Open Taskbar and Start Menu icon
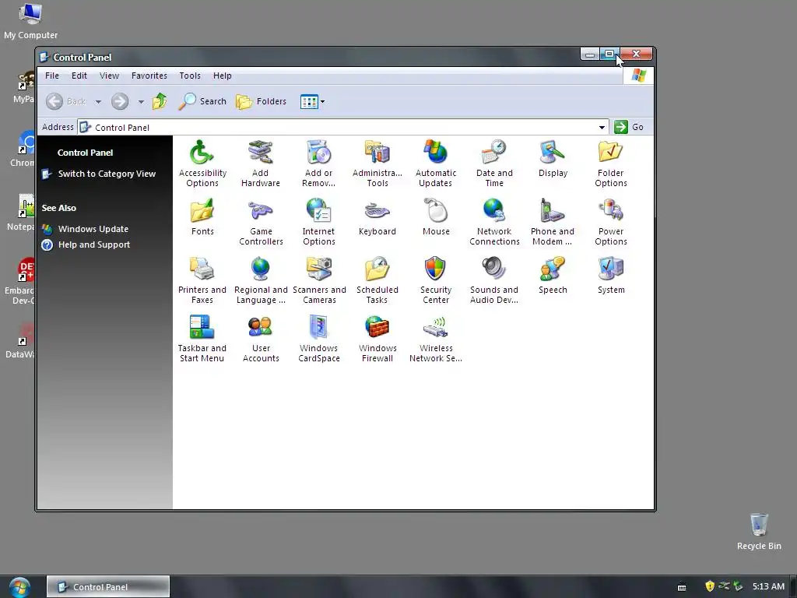This screenshot has height=598, width=797. (202, 339)
